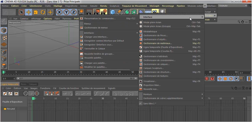Click the running figure motion mode icon
This screenshot has width=252, height=122.
10,93
